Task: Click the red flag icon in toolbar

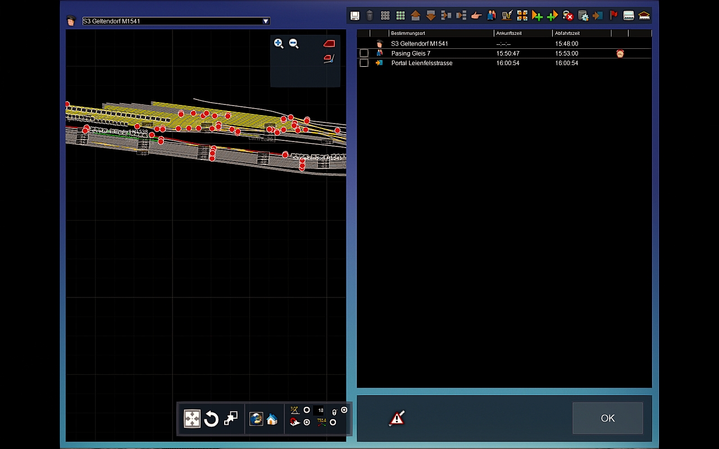Action: tap(613, 16)
